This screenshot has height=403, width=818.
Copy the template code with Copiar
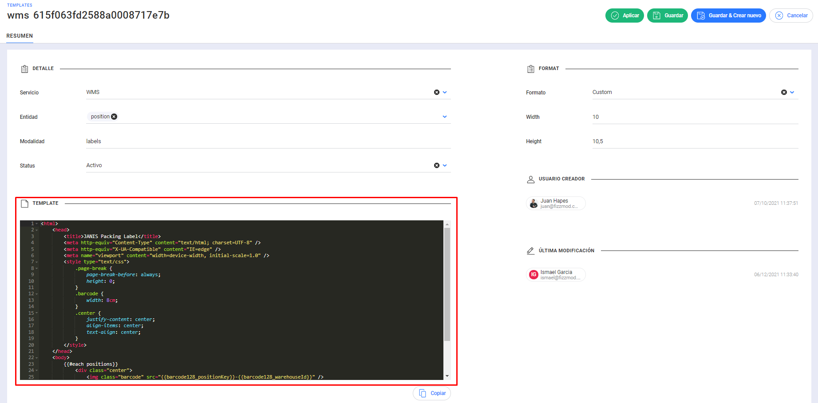(x=432, y=393)
